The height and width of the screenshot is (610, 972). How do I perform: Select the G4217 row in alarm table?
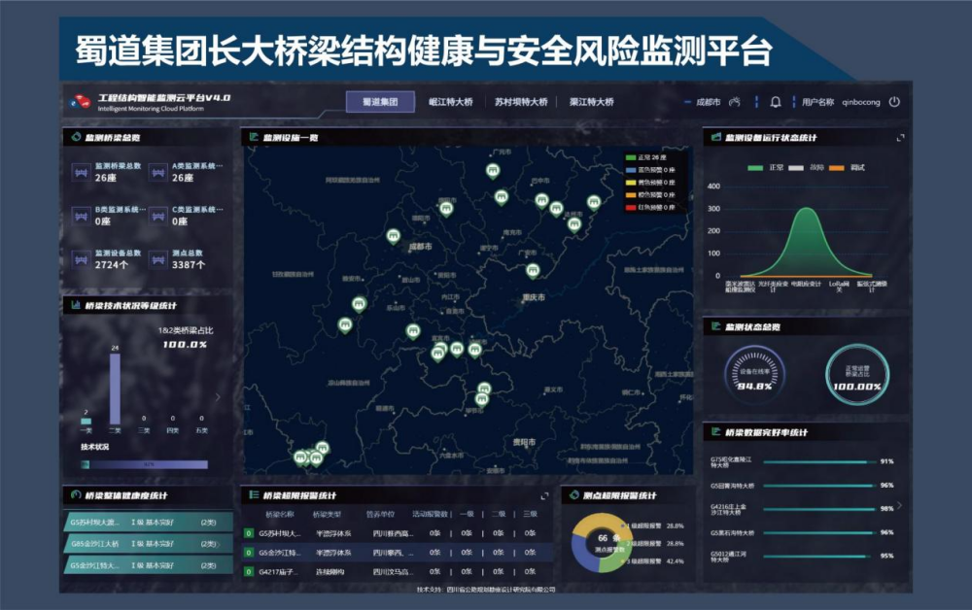click(389, 571)
